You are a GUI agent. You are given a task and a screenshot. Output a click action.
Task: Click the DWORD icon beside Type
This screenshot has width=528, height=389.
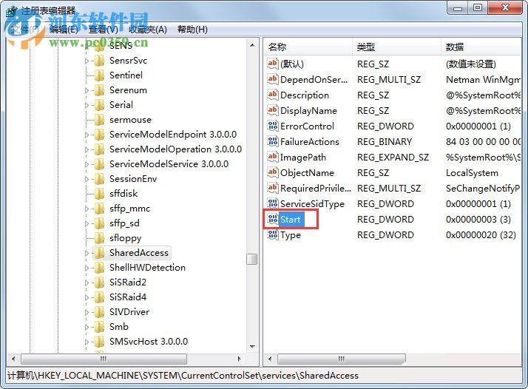click(x=272, y=234)
